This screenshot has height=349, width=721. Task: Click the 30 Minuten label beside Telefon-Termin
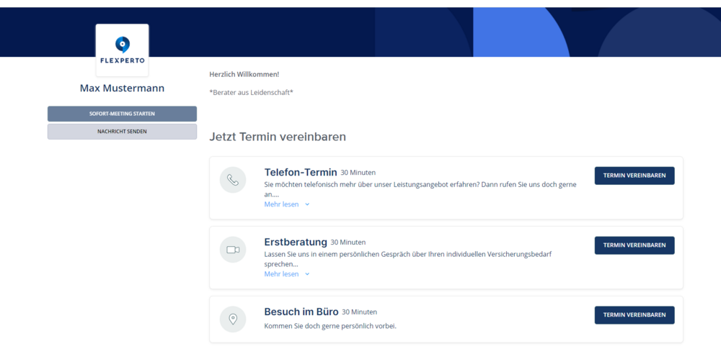(x=358, y=173)
